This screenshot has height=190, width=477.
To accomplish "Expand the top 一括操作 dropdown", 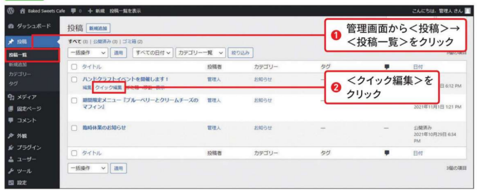I will tap(88, 53).
